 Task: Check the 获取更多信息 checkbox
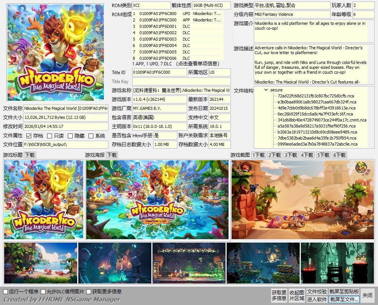tap(89, 292)
